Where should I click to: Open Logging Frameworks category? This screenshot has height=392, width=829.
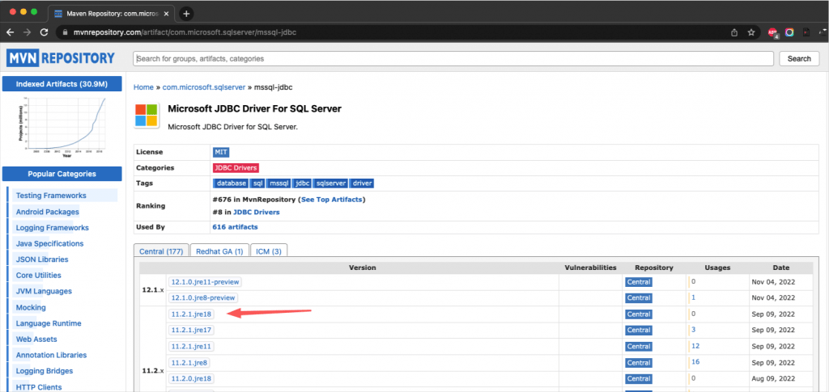pyautogui.click(x=53, y=228)
